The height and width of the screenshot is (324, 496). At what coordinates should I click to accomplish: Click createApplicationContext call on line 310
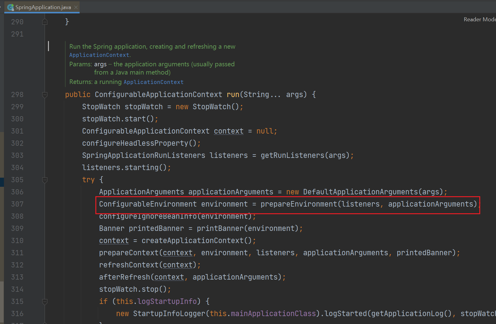click(x=193, y=241)
